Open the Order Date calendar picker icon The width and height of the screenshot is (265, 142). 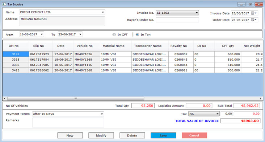click(x=254, y=20)
